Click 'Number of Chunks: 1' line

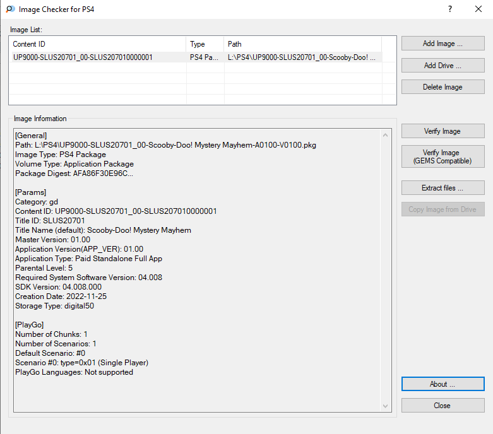click(51, 334)
